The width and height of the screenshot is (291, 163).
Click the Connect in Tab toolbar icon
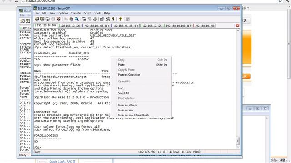[48, 19]
